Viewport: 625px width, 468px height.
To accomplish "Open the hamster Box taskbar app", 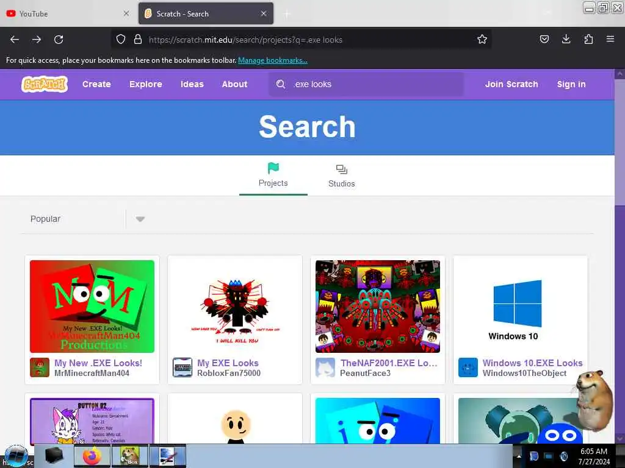I will (x=130, y=456).
